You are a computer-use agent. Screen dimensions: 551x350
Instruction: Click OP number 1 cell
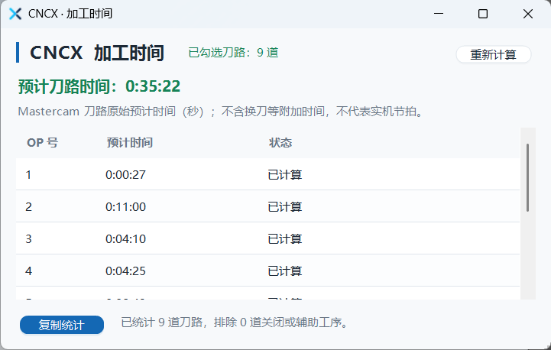(x=28, y=175)
